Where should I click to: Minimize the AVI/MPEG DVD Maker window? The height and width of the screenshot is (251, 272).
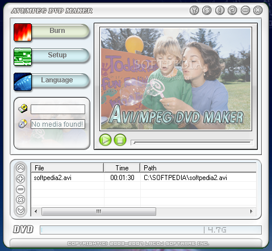point(245,10)
